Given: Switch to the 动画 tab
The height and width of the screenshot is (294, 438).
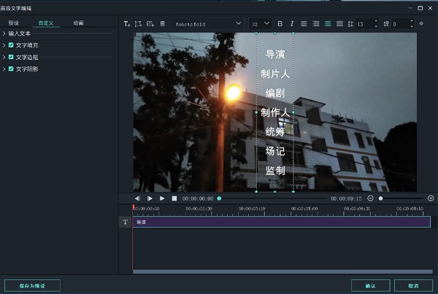Looking at the screenshot, I should (78, 23).
